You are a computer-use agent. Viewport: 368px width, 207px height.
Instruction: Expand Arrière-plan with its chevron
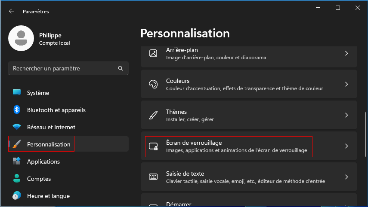[346, 53]
